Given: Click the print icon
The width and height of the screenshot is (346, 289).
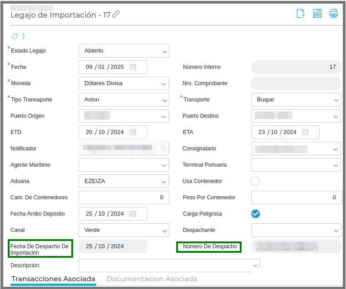Looking at the screenshot, I should point(334,13).
